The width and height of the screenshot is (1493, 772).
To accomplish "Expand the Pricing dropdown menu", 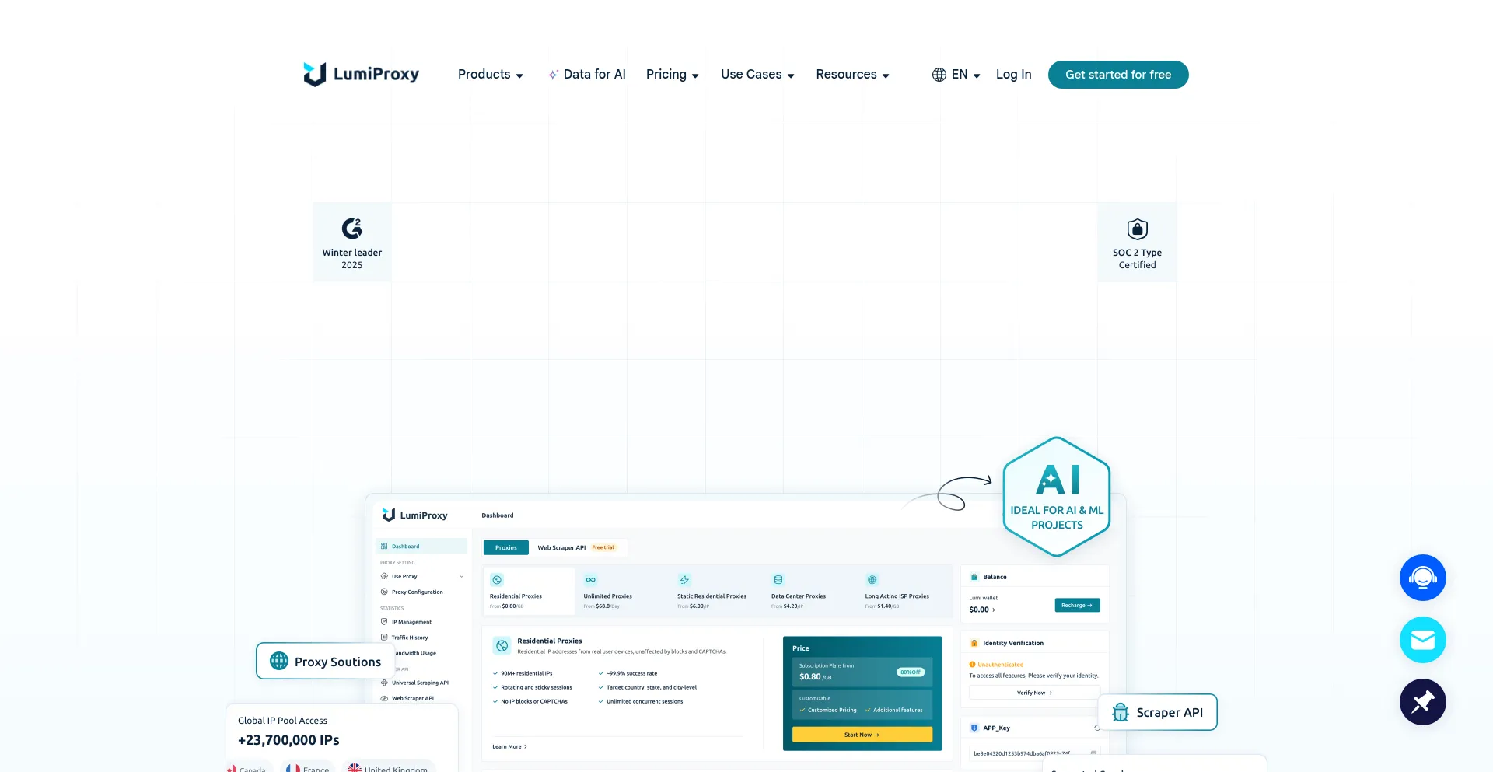I will pyautogui.click(x=673, y=75).
